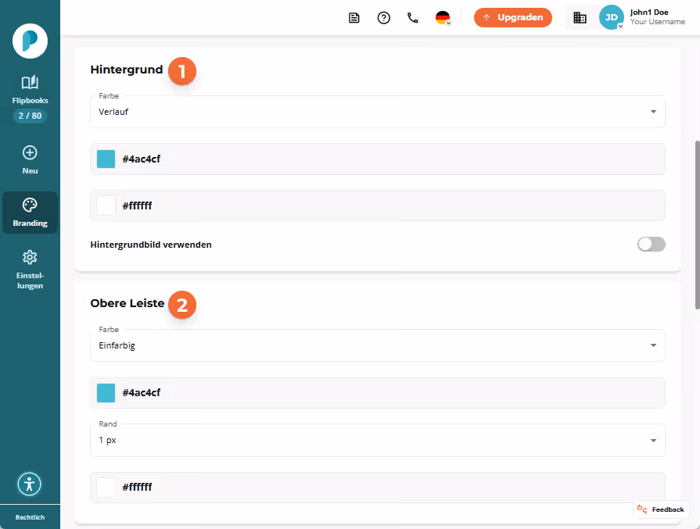Open Einstellungen settings gear

point(30,270)
